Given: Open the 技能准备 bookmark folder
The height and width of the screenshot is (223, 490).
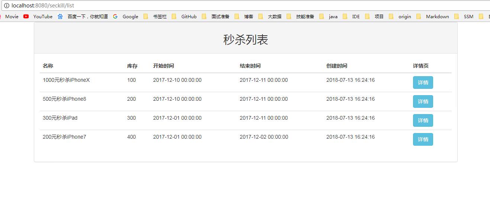Looking at the screenshot, I should pos(300,16).
